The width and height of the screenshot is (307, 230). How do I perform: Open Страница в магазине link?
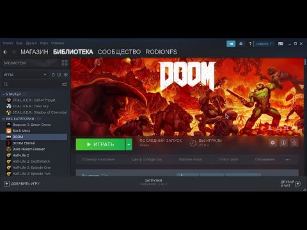[98, 160]
